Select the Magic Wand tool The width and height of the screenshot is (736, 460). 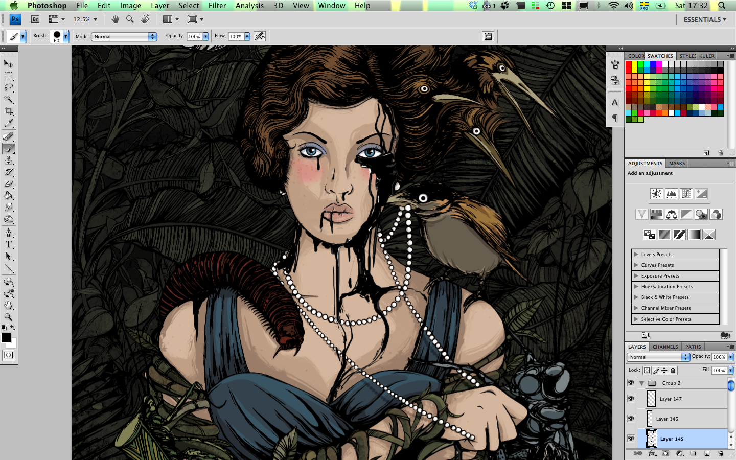[9, 99]
